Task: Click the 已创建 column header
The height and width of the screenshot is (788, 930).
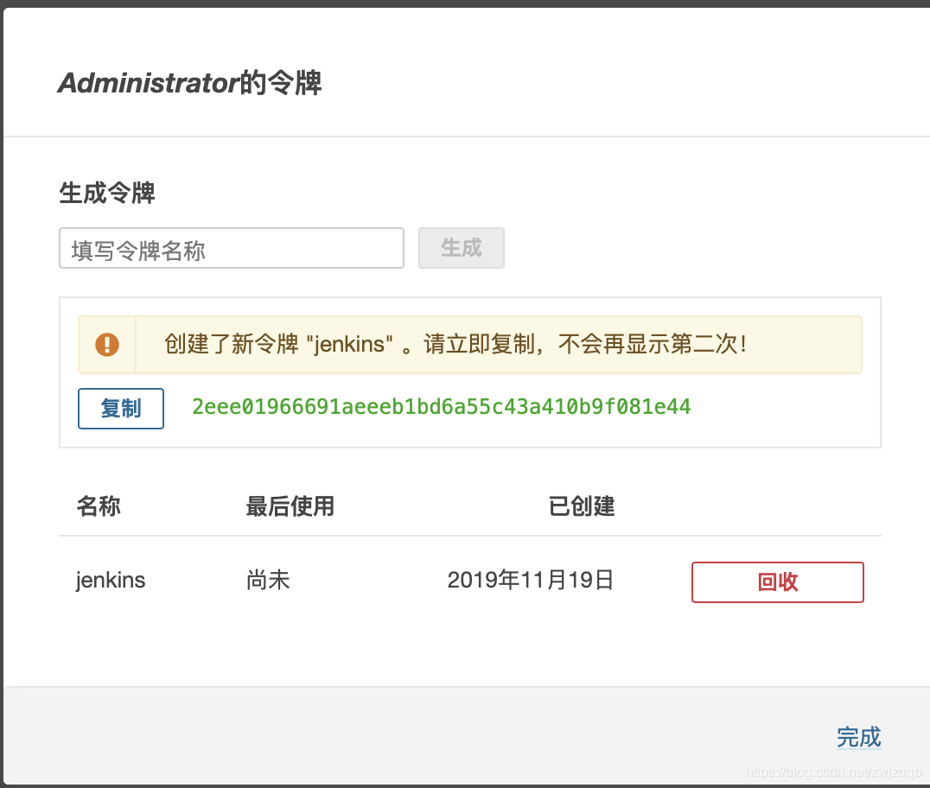Action: pos(582,506)
